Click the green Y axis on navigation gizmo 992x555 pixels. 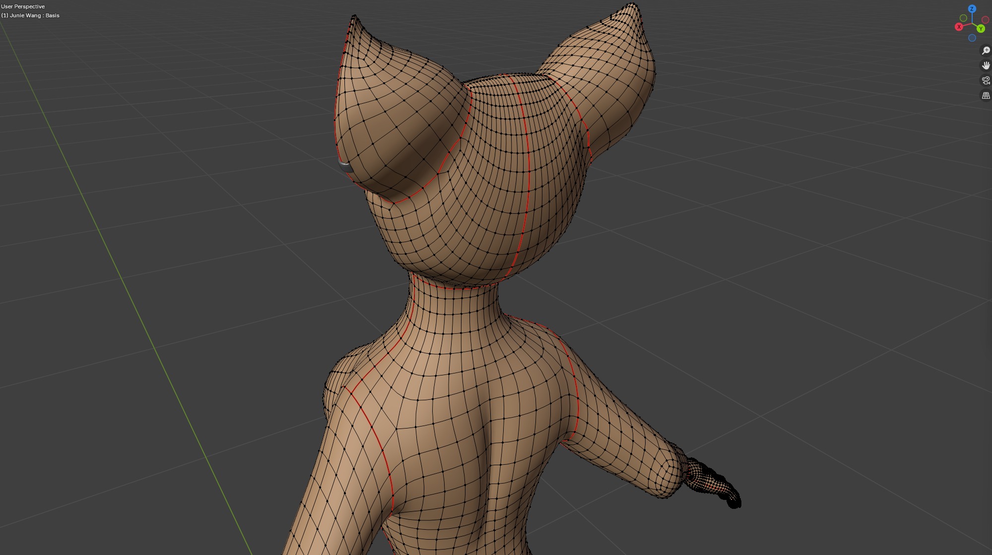point(981,29)
